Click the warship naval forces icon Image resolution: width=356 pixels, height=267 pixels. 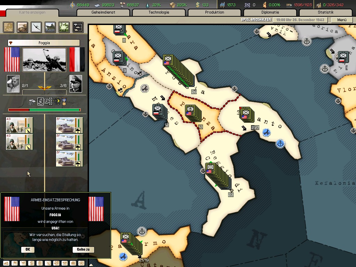click(50, 27)
